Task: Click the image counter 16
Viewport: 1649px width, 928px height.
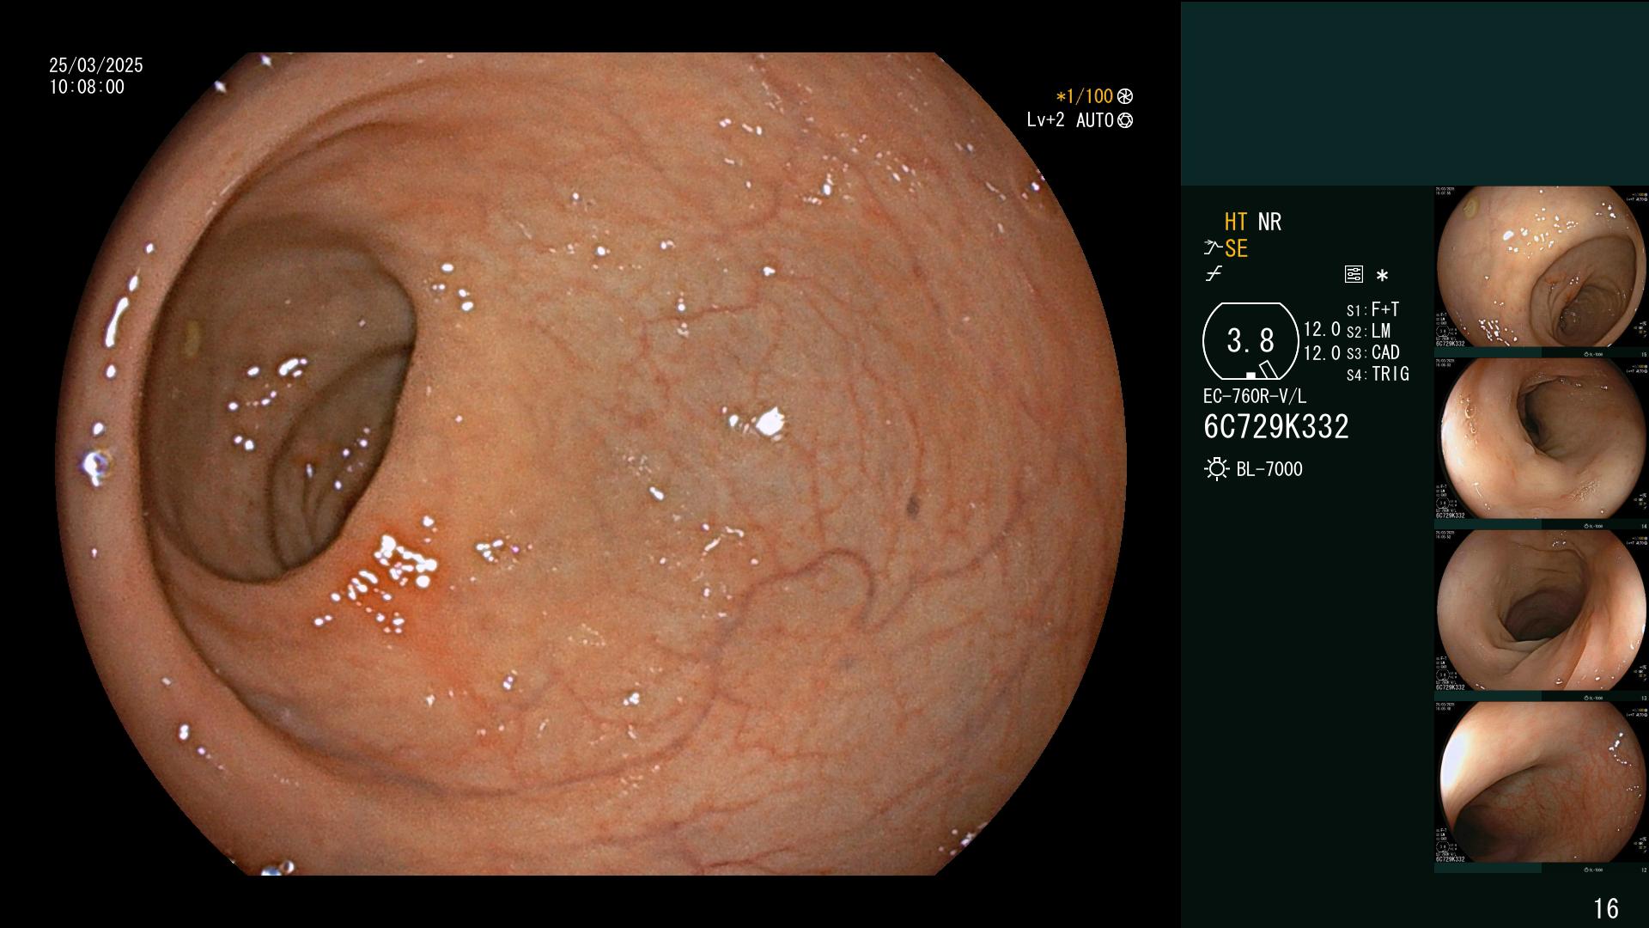Action: (1606, 908)
